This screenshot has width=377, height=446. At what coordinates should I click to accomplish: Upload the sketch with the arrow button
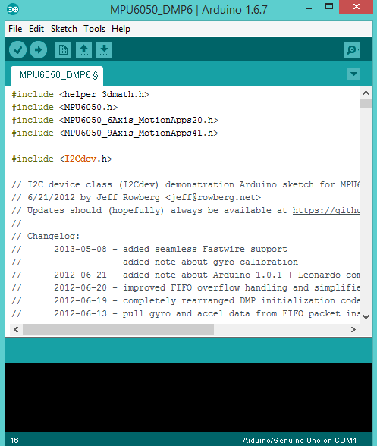(38, 50)
